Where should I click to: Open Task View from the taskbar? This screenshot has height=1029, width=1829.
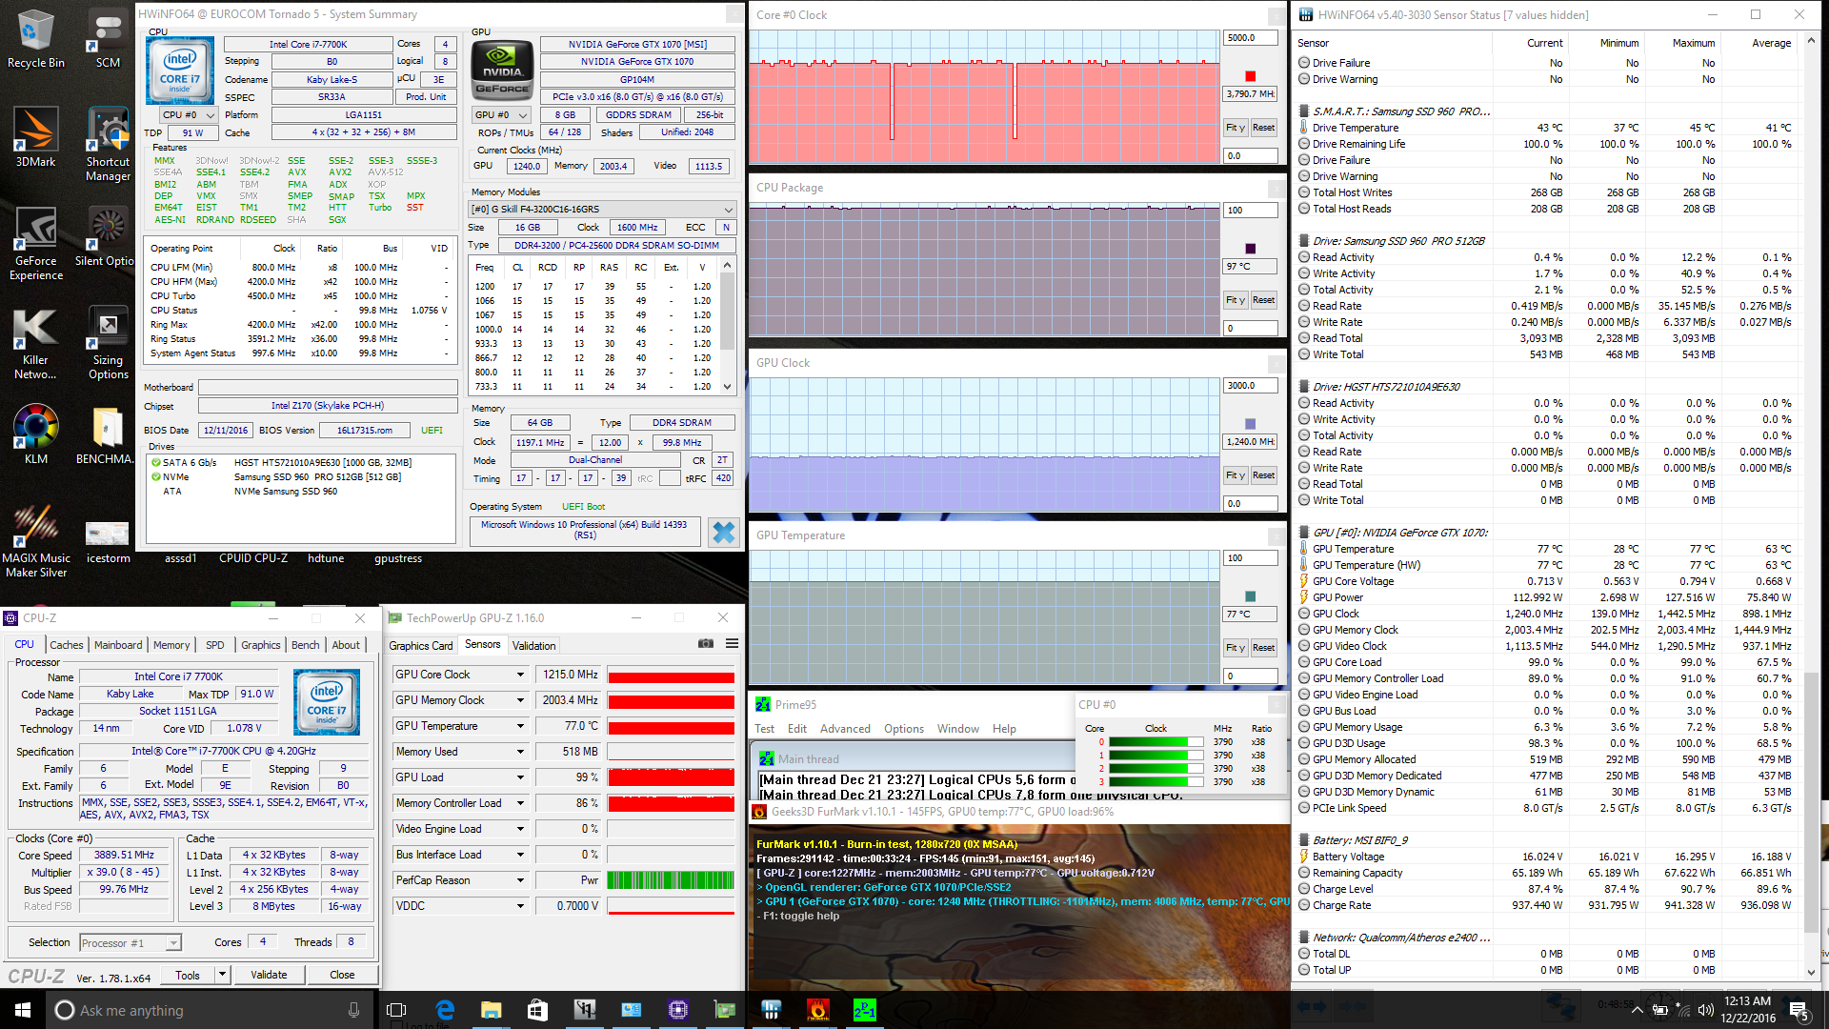coord(397,1010)
